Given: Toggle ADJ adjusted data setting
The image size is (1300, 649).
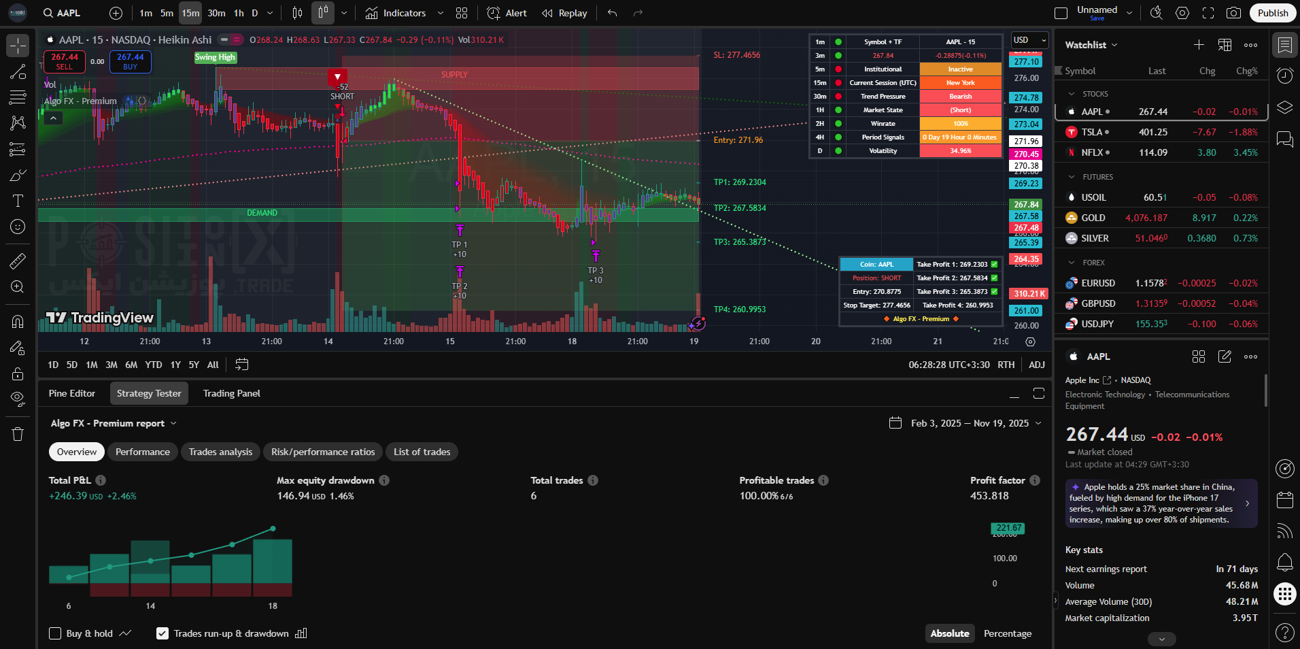Looking at the screenshot, I should click(x=1036, y=365).
